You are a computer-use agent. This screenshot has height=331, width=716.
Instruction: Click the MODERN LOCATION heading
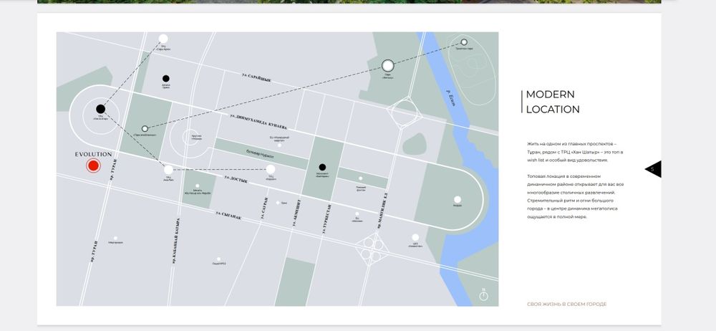pyautogui.click(x=553, y=102)
